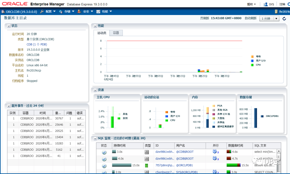
Task: Select incident row with ID 15404
Action: [x=46, y=137]
